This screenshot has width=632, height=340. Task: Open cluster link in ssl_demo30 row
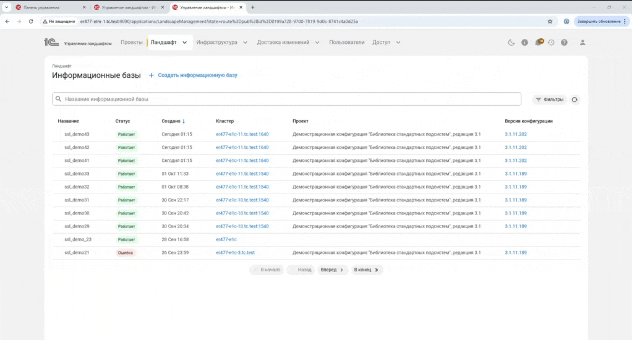click(242, 213)
